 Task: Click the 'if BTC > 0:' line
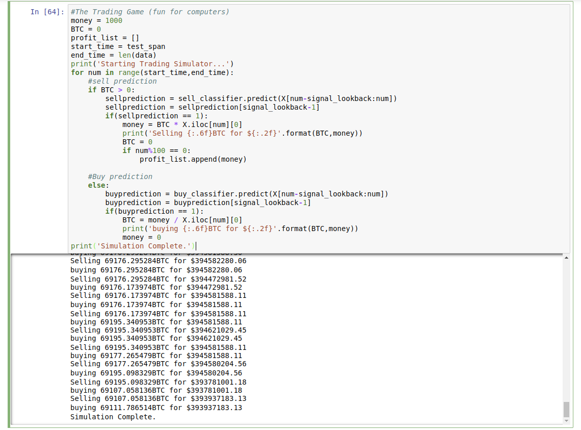coord(111,90)
